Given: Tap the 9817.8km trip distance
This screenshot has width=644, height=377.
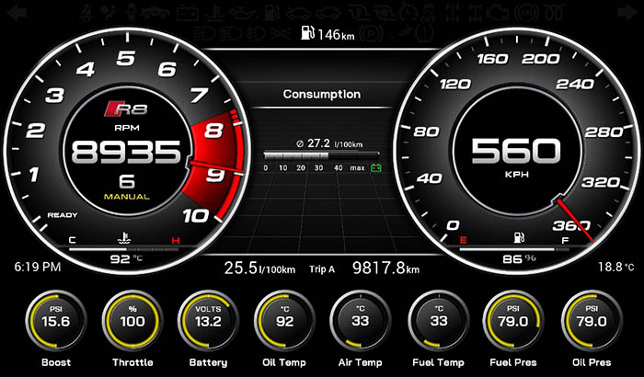Looking at the screenshot, I should point(386,268).
